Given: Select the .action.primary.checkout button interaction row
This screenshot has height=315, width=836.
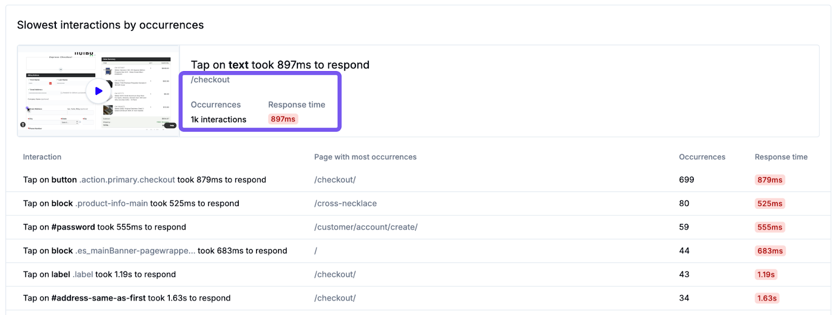Looking at the screenshot, I should click(x=144, y=180).
